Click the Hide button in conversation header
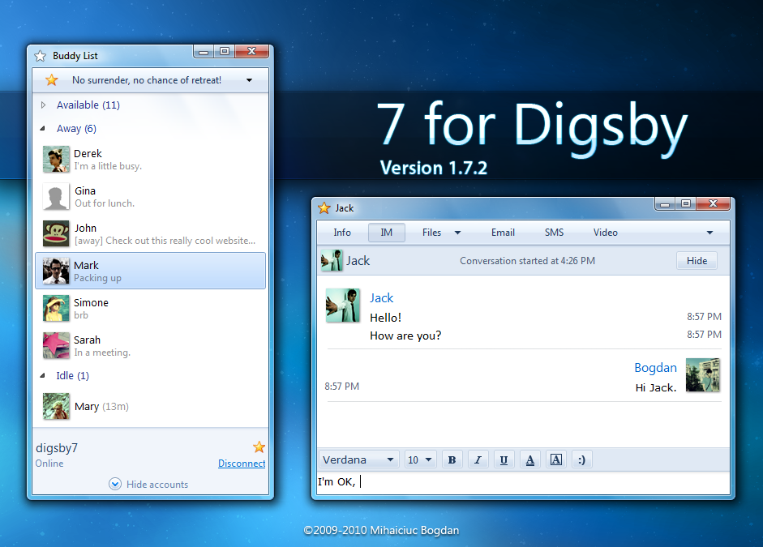This screenshot has height=547, width=763. pos(697,261)
